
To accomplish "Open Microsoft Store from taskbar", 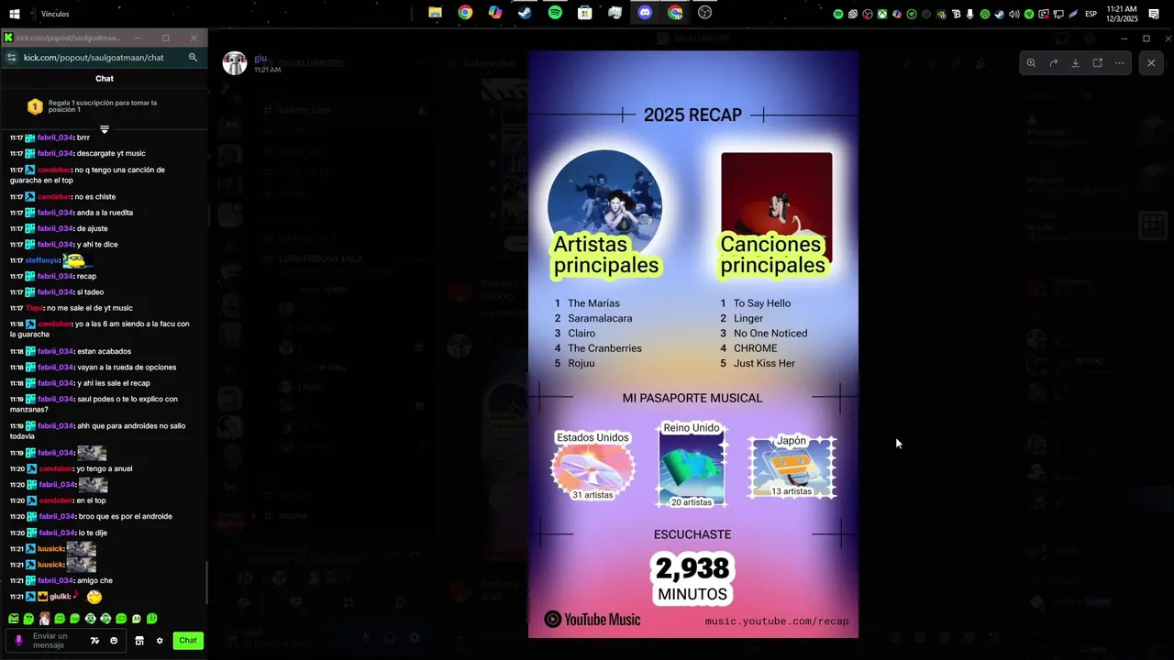I will pyautogui.click(x=584, y=13).
